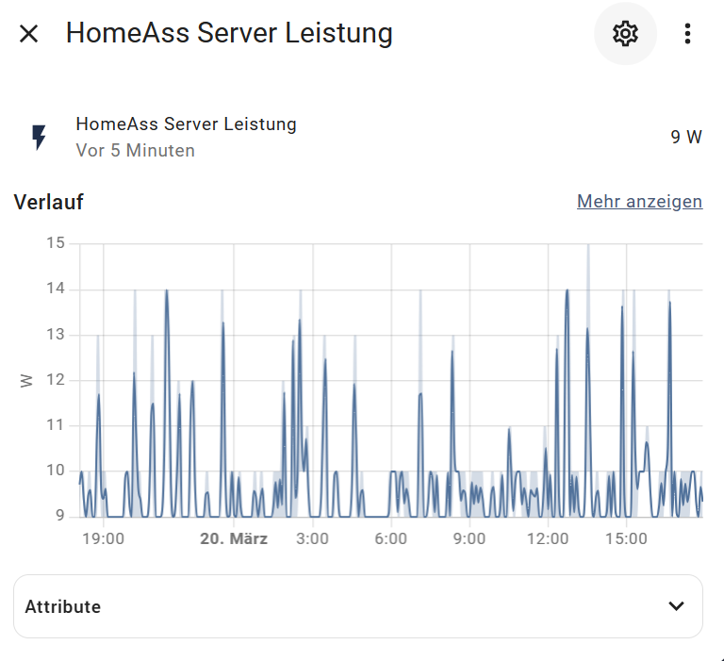Click the W unit label on the Y axis
This screenshot has width=724, height=661.
[x=26, y=381]
